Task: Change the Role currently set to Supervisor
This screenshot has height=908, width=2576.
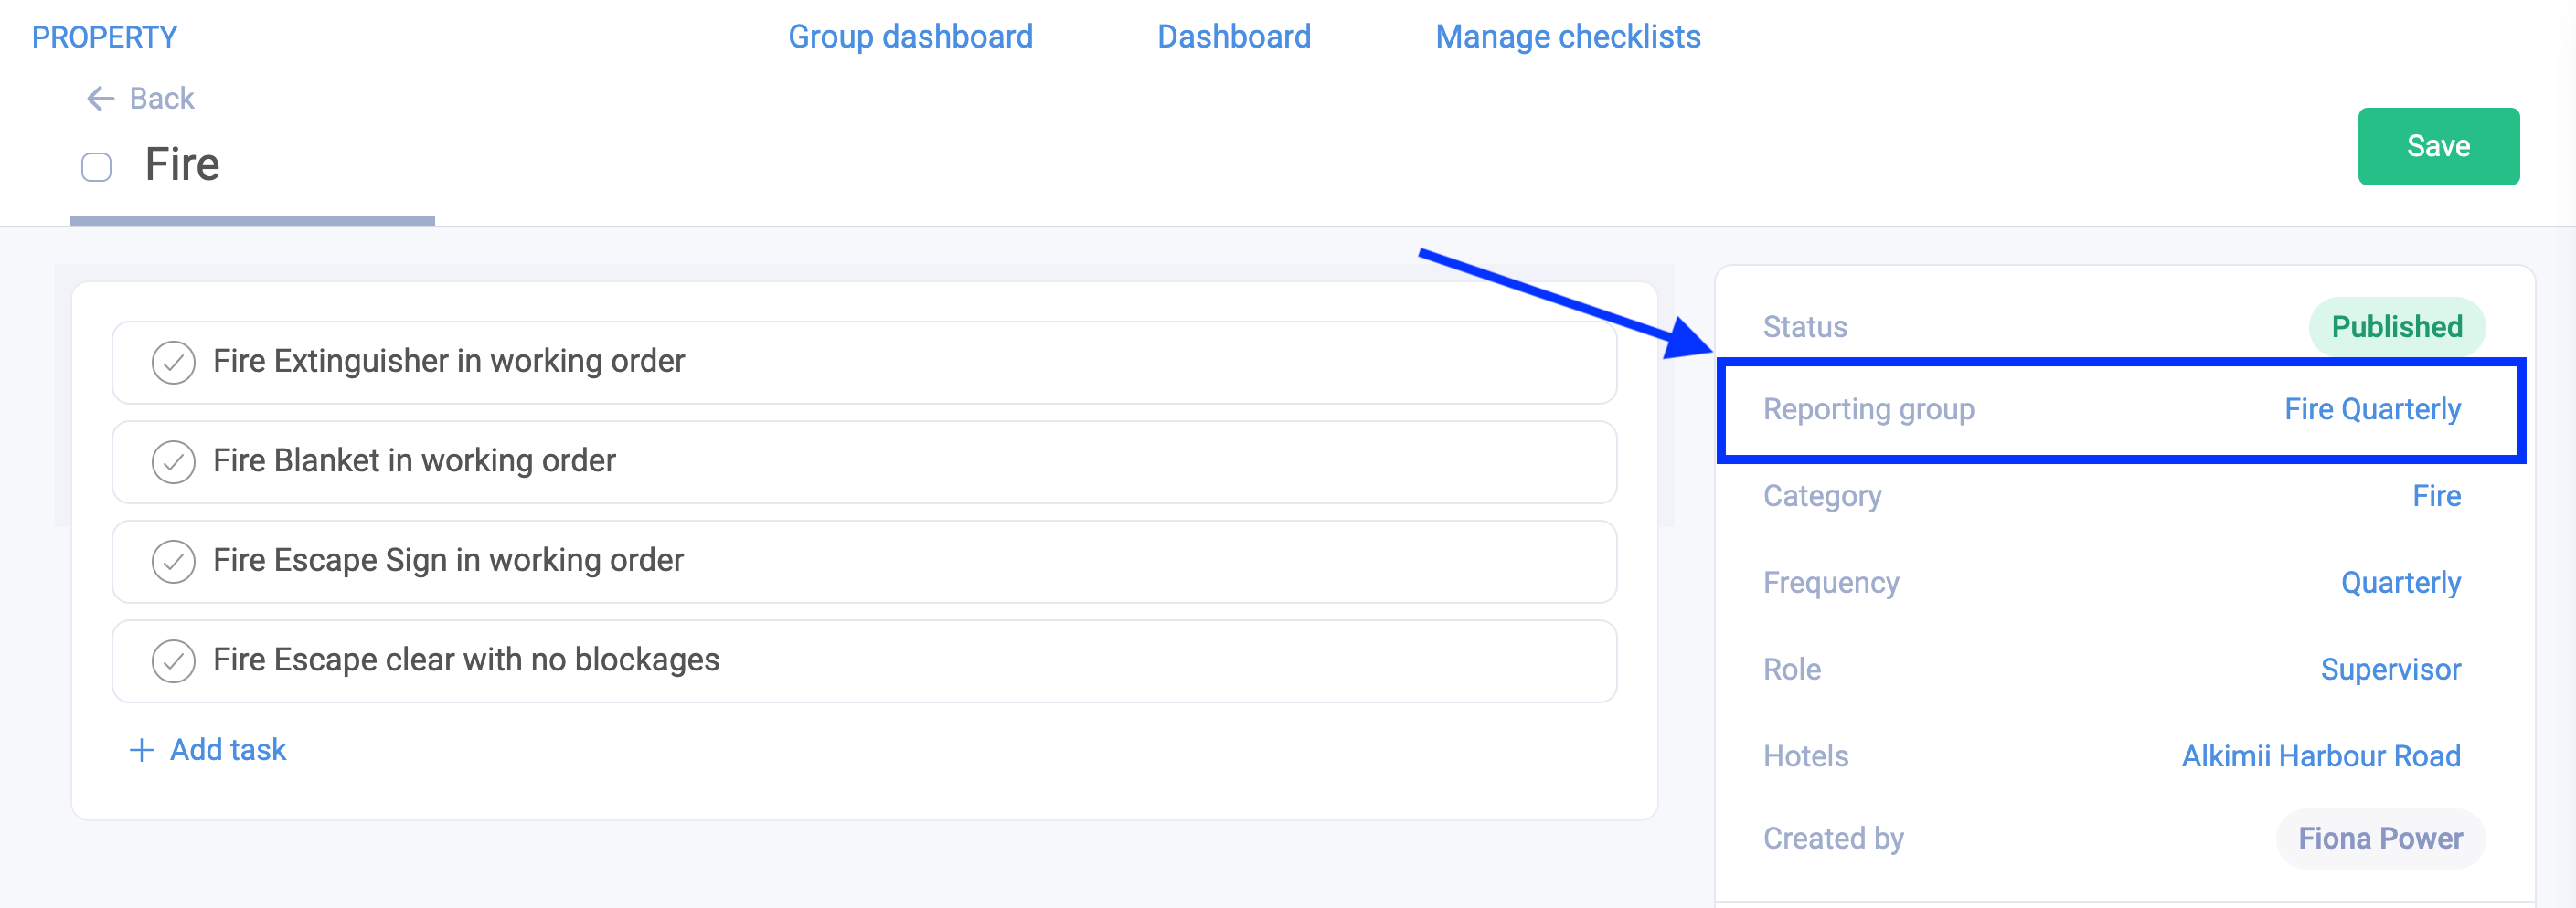Action: [2390, 670]
